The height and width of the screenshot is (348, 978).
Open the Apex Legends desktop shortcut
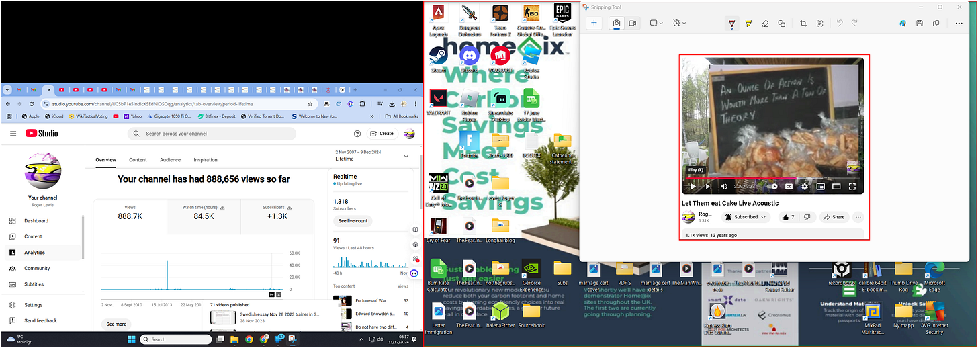click(438, 19)
